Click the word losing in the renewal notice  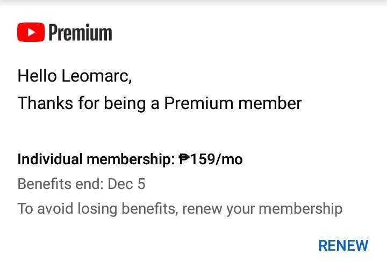(97, 209)
